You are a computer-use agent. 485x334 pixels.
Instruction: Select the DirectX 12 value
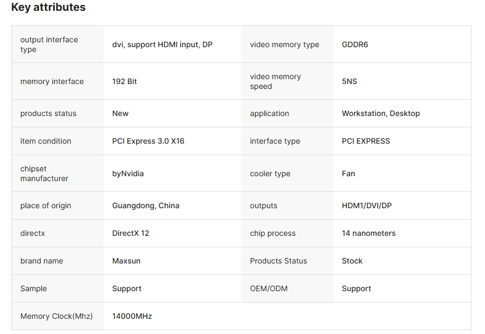[130, 233]
